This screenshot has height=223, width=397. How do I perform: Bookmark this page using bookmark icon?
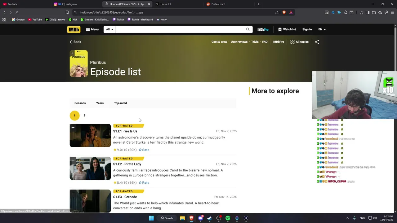pos(67,12)
